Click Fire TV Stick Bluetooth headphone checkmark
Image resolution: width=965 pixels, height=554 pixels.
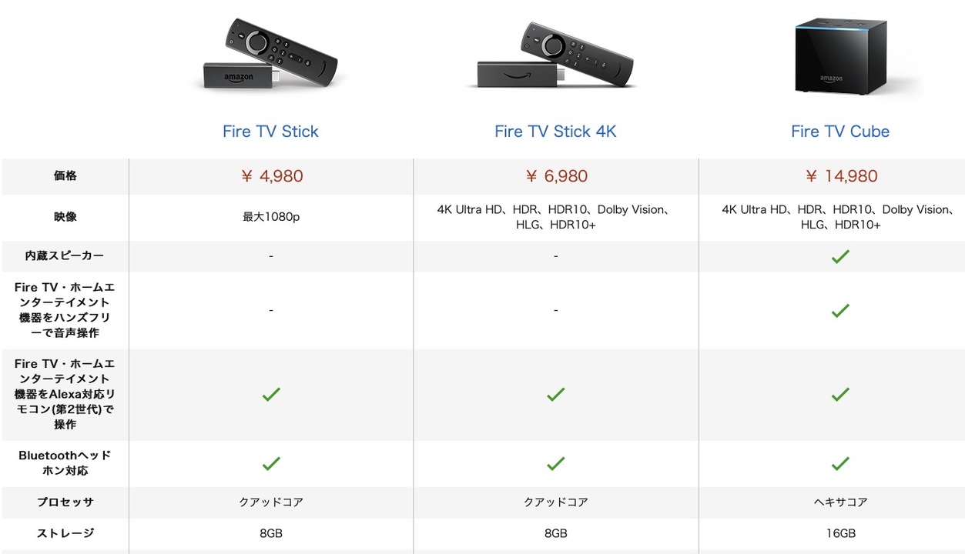pos(271,463)
